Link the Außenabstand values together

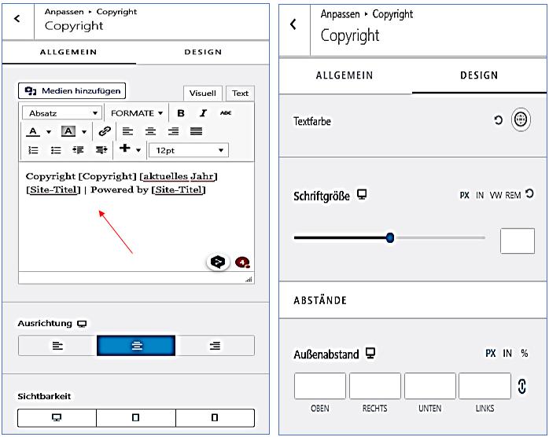click(521, 386)
